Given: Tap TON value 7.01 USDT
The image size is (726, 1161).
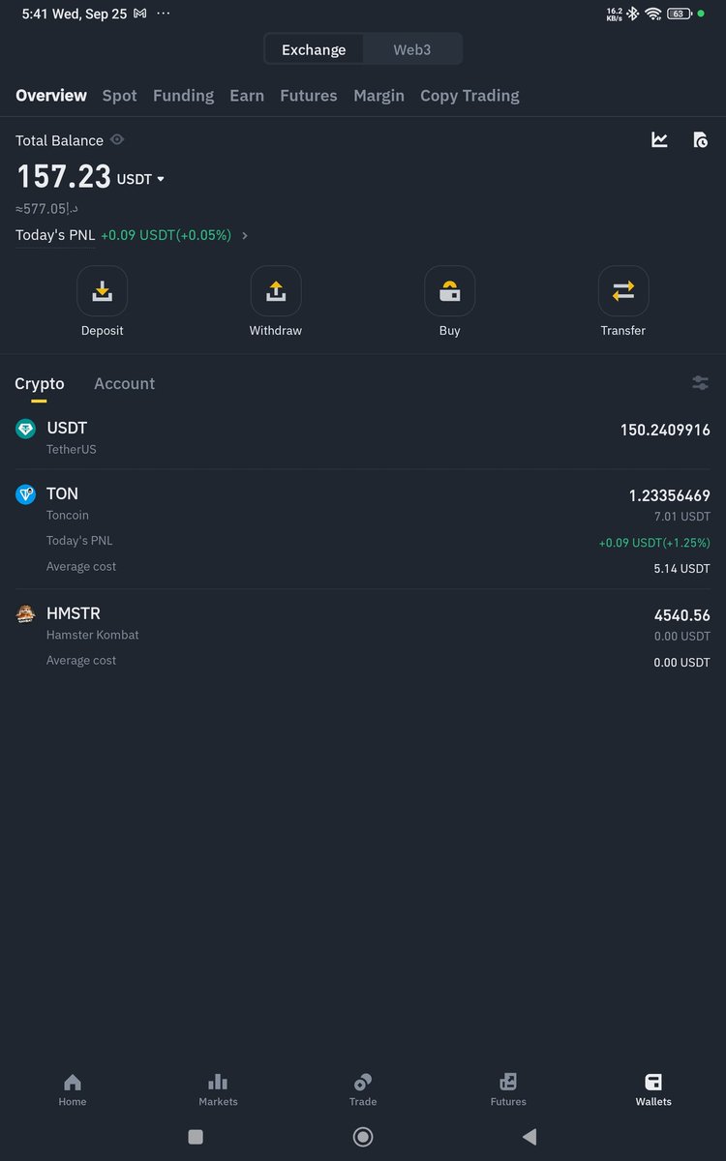Looking at the screenshot, I should point(681,517).
